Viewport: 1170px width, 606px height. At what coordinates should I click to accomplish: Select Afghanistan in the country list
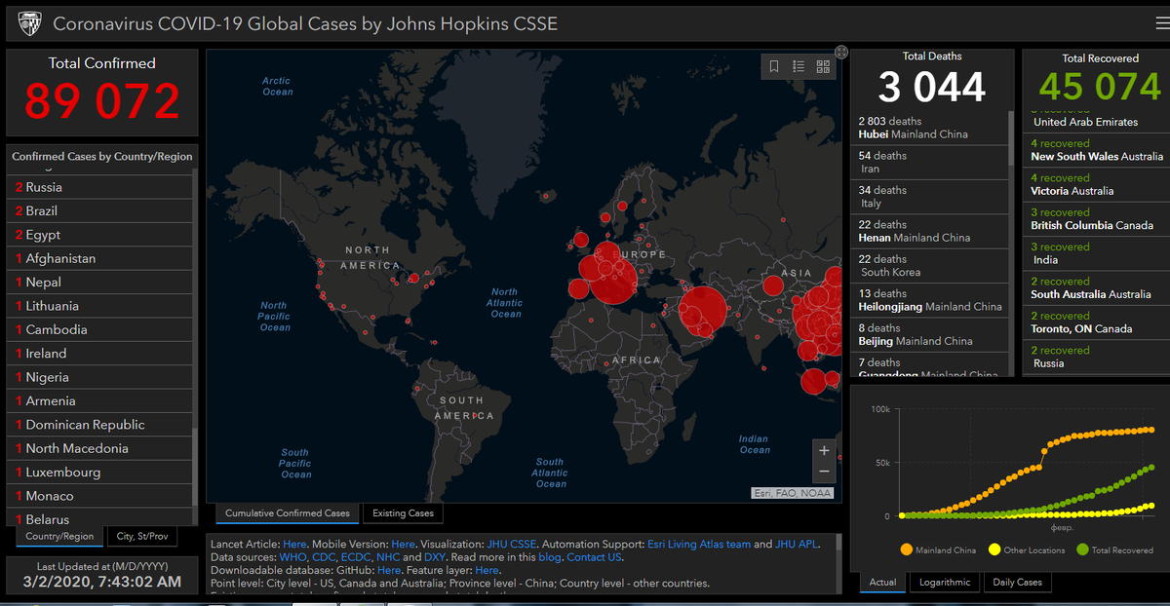coord(101,258)
